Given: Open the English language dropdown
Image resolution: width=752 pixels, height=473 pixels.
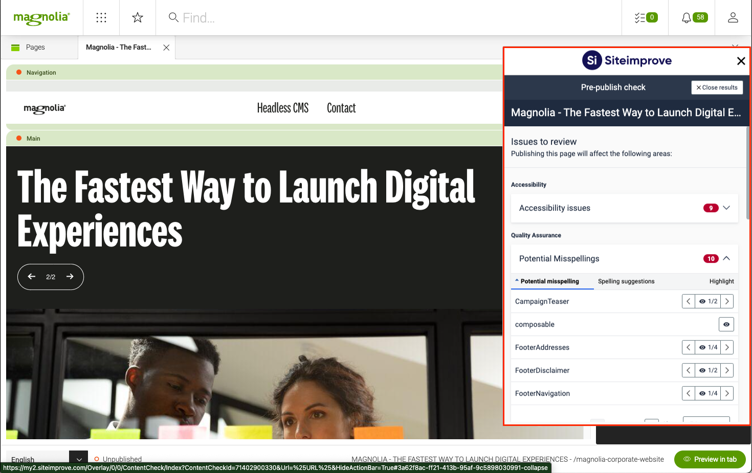Looking at the screenshot, I should 79,459.
